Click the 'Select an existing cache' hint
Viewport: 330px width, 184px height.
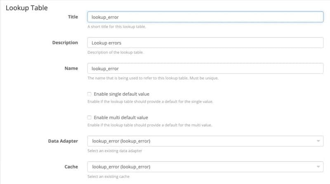click(x=108, y=177)
